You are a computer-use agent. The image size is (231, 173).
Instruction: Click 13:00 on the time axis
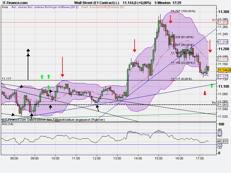pos(117,158)
